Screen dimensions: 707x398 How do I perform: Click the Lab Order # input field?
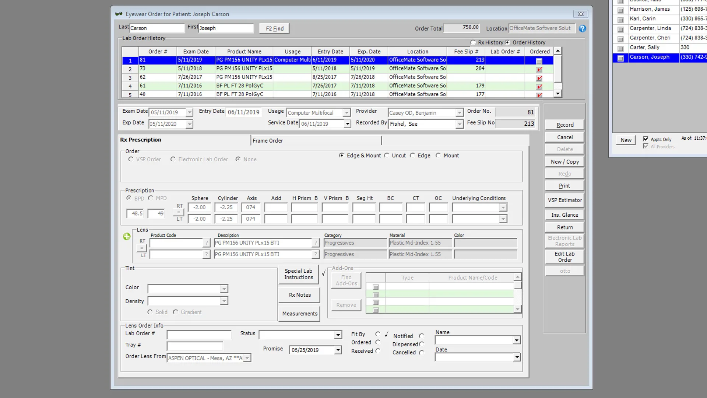point(199,335)
